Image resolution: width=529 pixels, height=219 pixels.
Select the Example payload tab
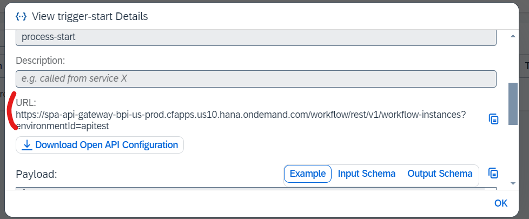(308, 174)
